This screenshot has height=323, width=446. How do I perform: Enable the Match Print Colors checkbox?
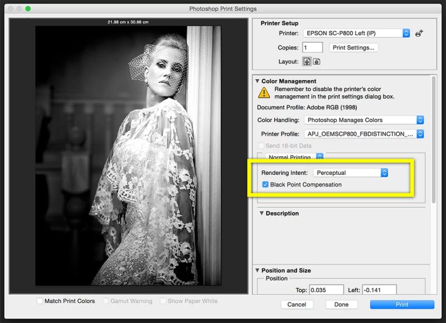(40, 301)
